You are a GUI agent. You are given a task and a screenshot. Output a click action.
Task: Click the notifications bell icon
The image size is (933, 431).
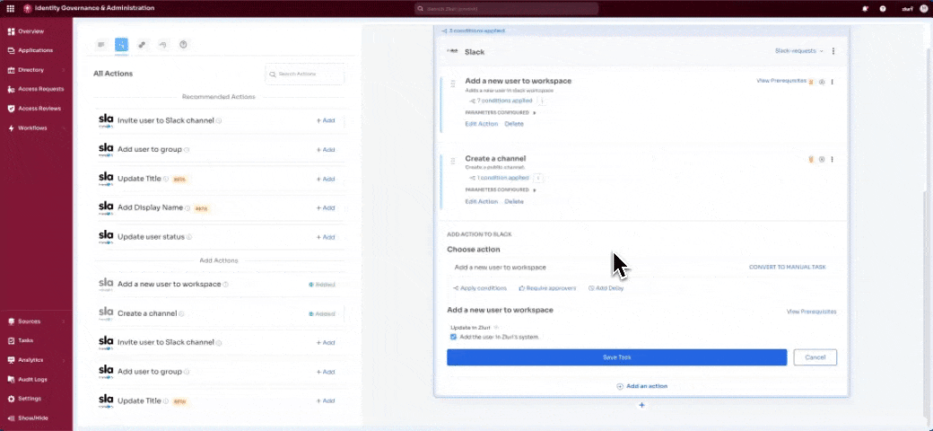point(865,8)
